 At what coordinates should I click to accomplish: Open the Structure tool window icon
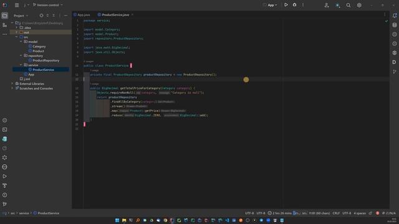pyautogui.click(x=4, y=25)
